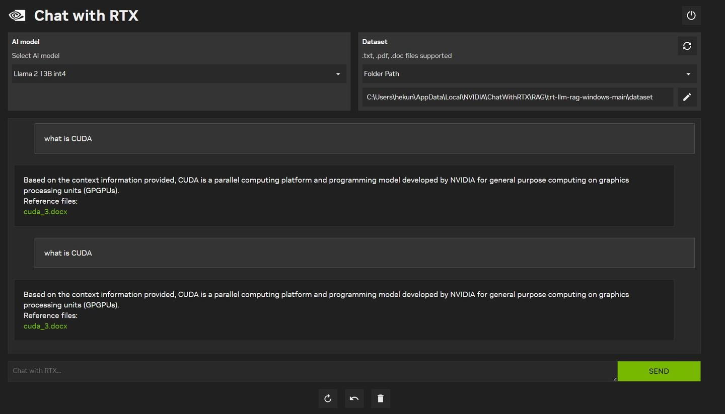The height and width of the screenshot is (414, 725).
Task: Select the second 'what is CUDA' user message
Action: point(365,253)
